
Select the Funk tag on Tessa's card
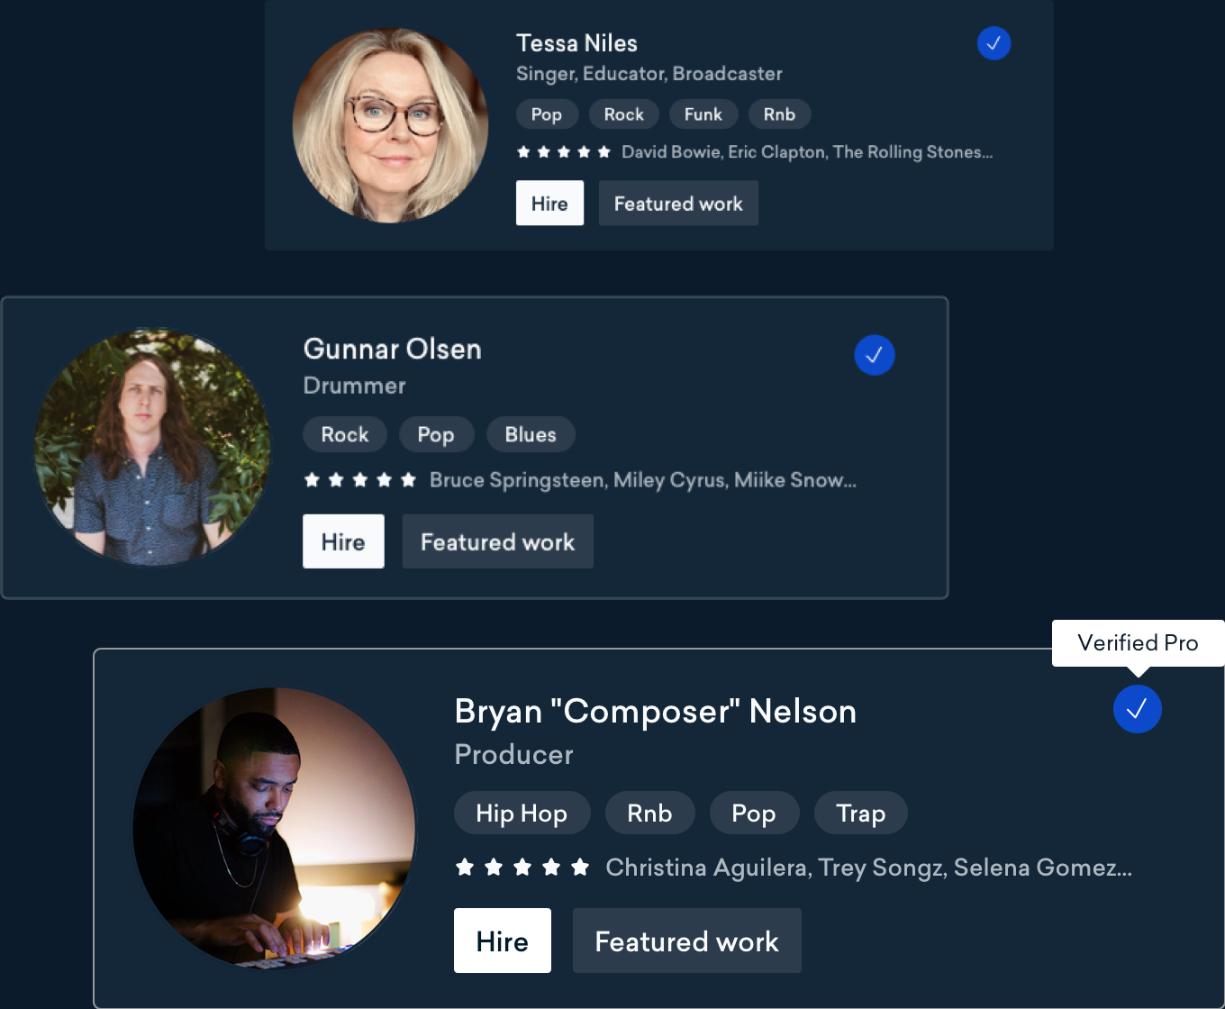coord(703,114)
